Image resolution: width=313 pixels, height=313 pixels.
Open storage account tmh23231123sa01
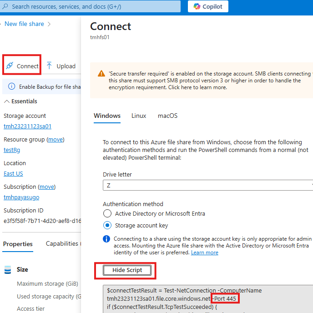[x=28, y=126]
